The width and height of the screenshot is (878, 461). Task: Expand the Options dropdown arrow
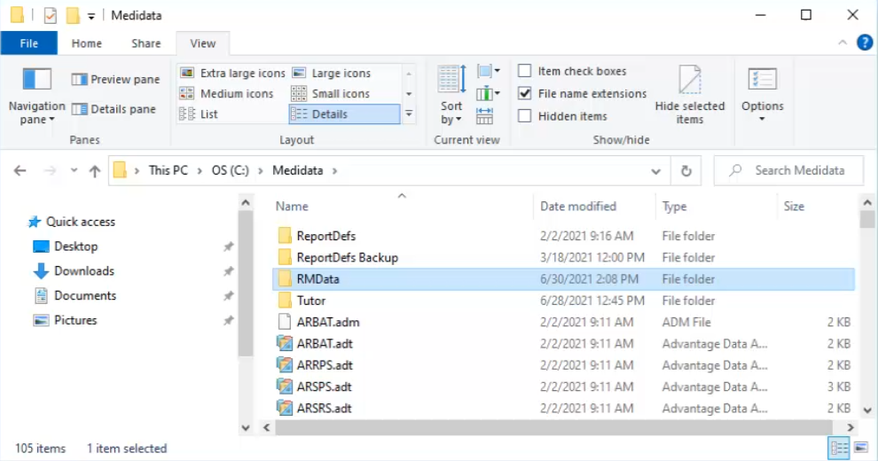762,119
